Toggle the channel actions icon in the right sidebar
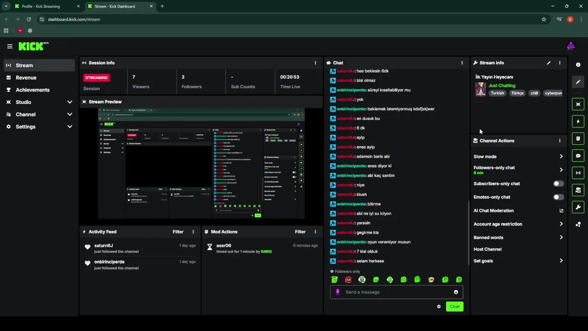 pyautogui.click(x=578, y=190)
